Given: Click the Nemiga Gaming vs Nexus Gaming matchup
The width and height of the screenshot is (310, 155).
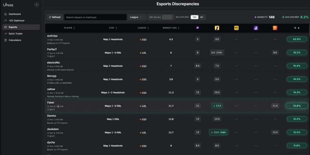Looking at the screenshot, I should pos(63,97).
